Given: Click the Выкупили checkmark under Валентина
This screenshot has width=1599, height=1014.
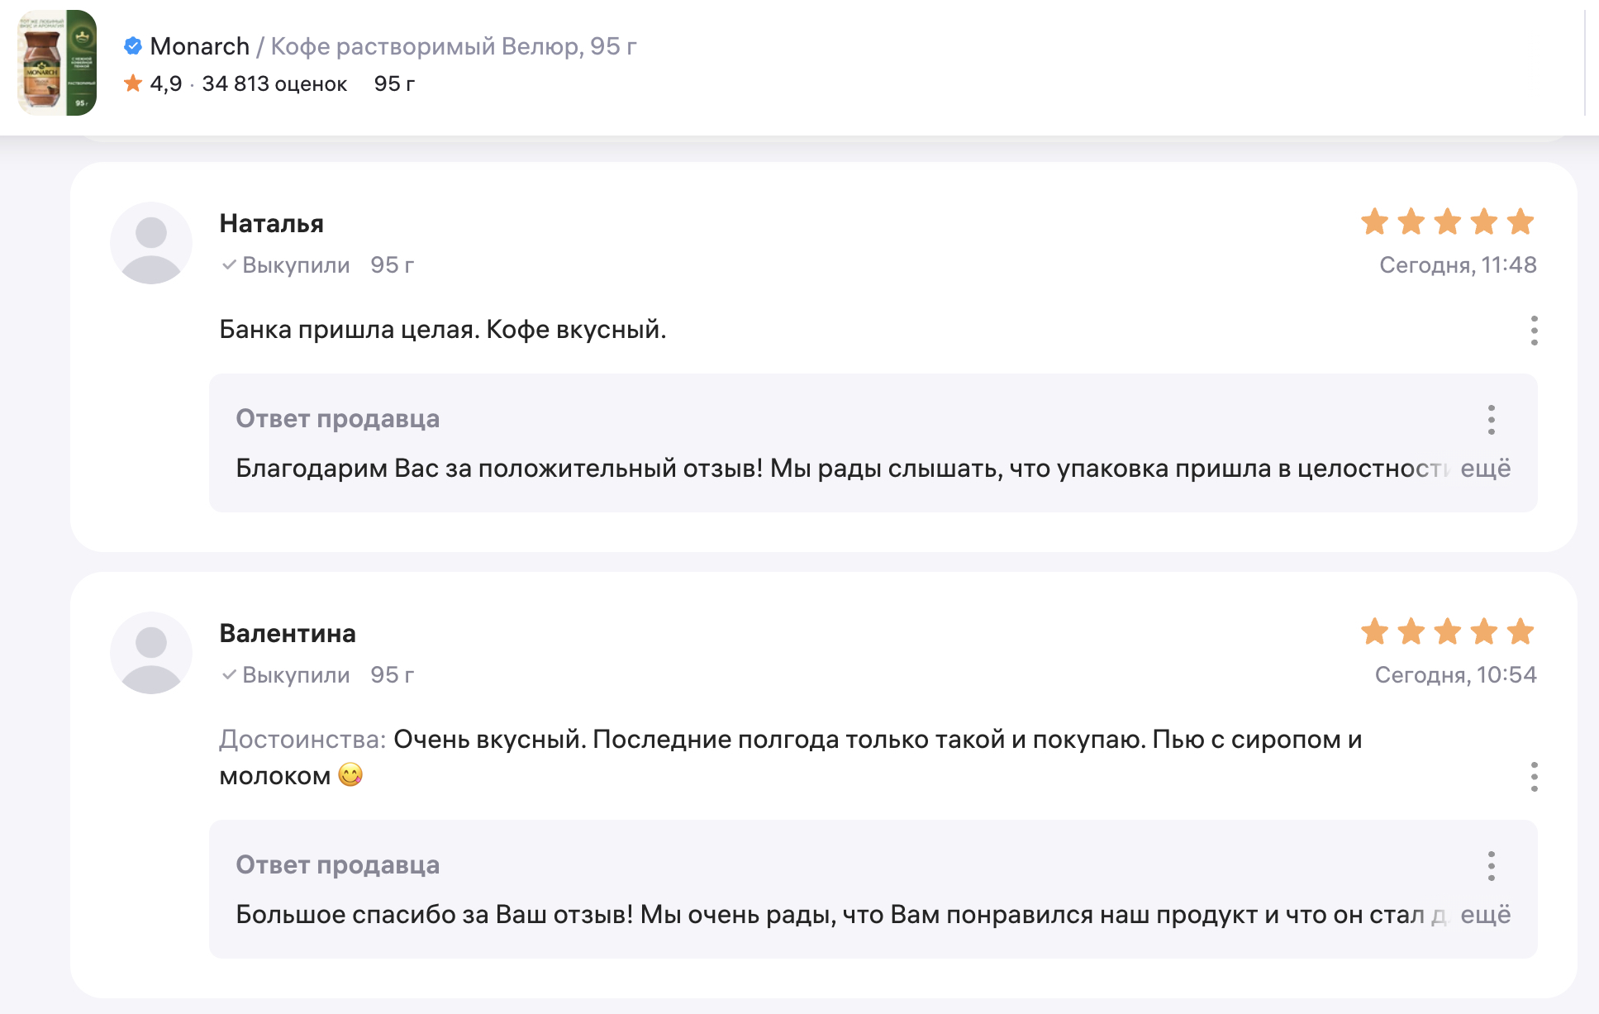Looking at the screenshot, I should (229, 675).
